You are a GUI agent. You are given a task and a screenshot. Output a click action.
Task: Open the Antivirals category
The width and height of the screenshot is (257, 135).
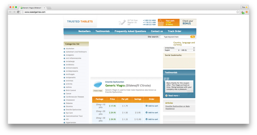pos(69,81)
